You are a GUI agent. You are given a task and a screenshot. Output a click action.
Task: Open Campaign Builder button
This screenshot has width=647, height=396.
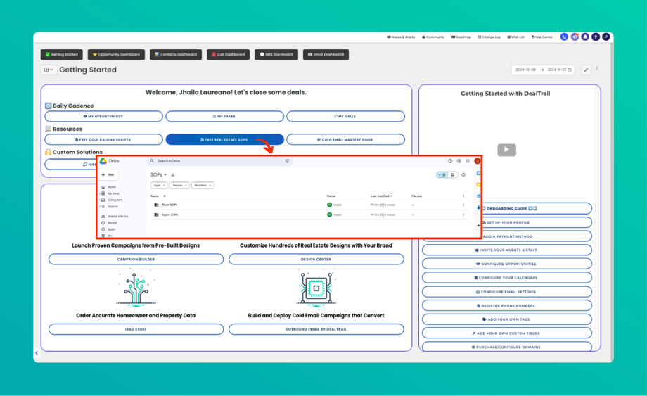click(x=136, y=259)
